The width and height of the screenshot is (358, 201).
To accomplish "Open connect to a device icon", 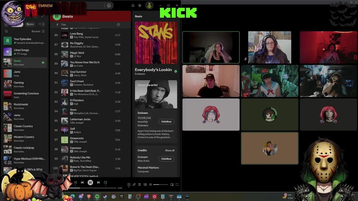I will 145,185.
